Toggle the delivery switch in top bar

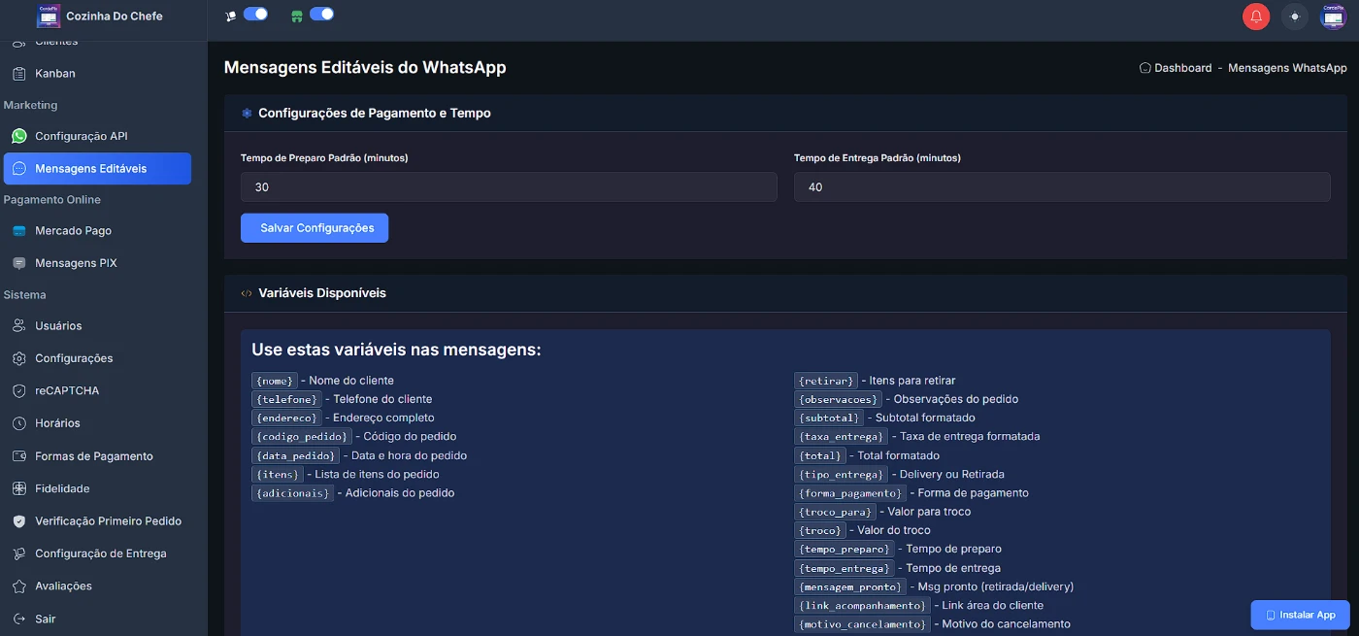(x=255, y=15)
